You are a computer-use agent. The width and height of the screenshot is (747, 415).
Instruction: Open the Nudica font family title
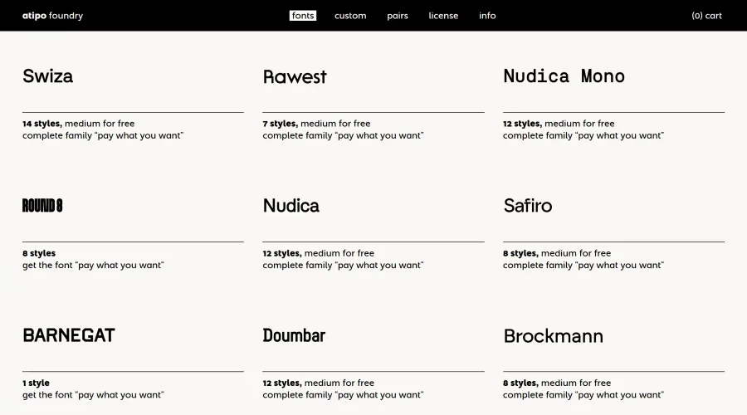point(290,206)
